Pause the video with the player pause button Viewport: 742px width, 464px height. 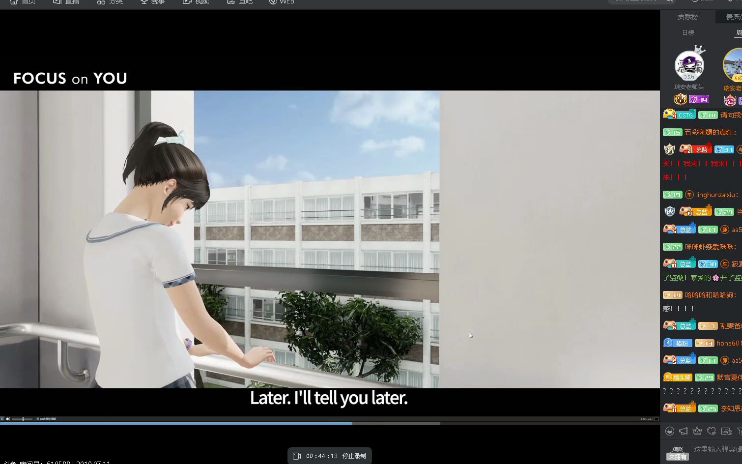2,419
